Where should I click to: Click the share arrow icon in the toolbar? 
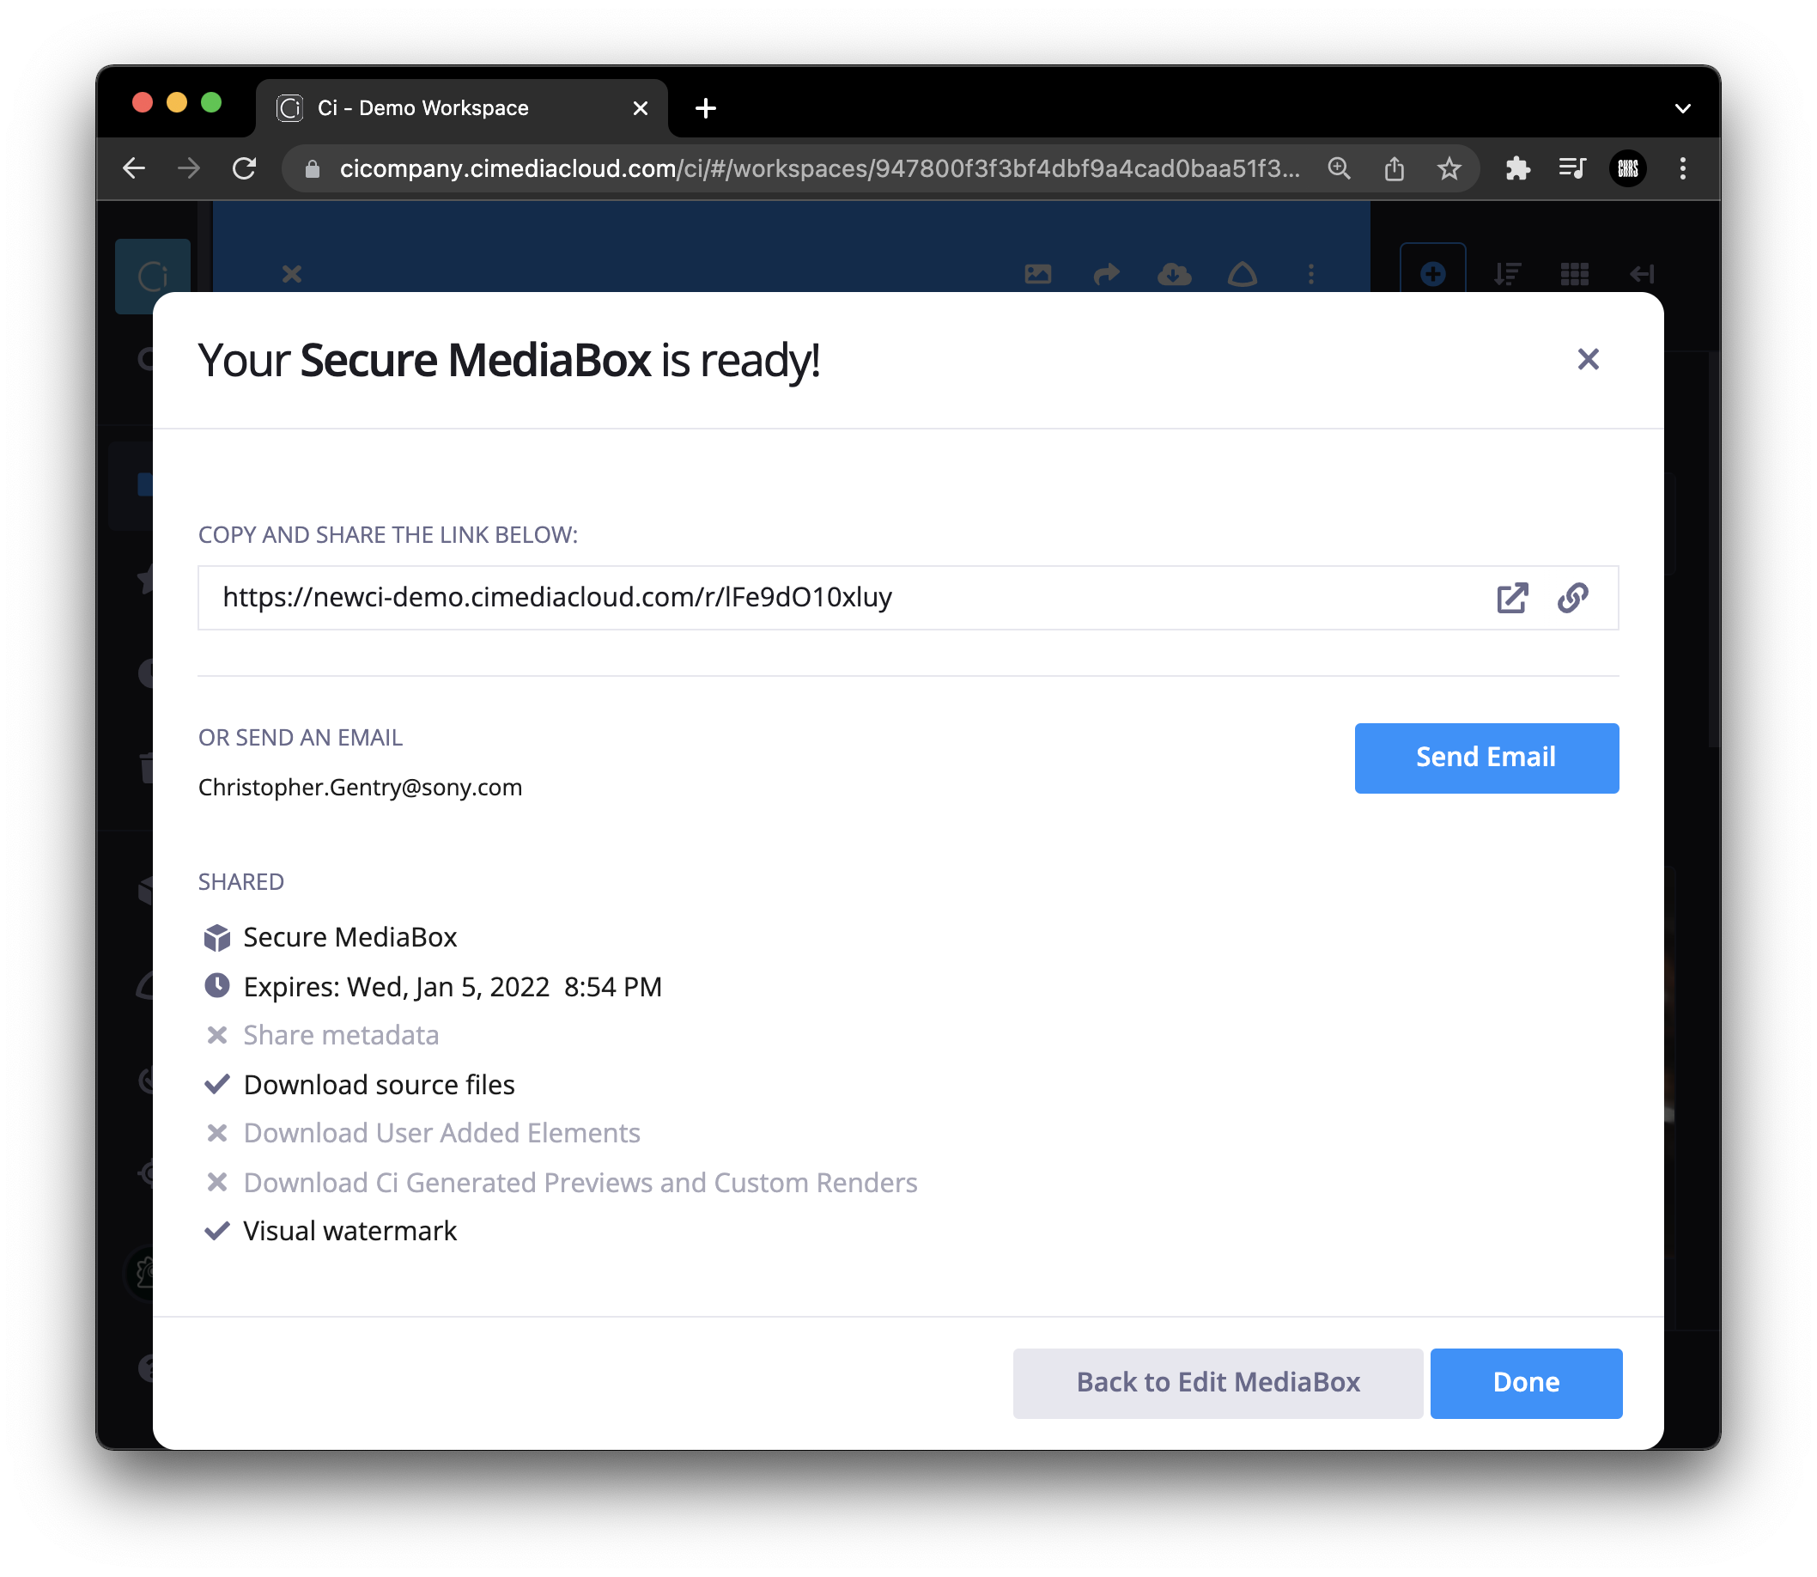(x=1106, y=275)
